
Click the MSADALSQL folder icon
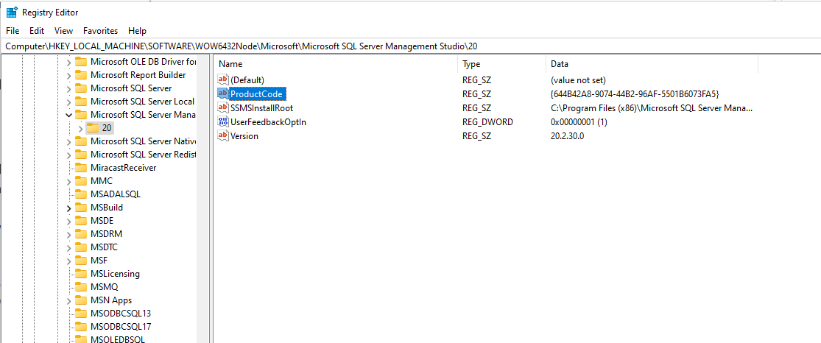81,194
